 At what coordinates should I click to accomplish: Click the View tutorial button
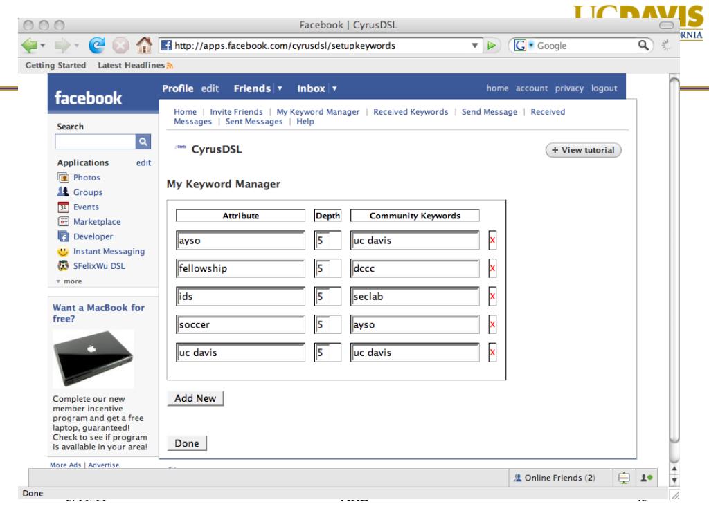click(584, 151)
